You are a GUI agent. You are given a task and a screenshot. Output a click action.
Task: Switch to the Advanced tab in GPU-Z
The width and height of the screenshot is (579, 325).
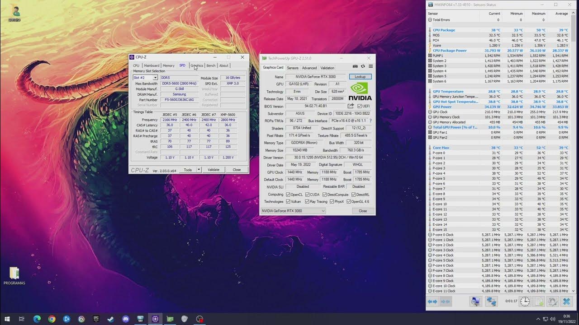coord(309,68)
